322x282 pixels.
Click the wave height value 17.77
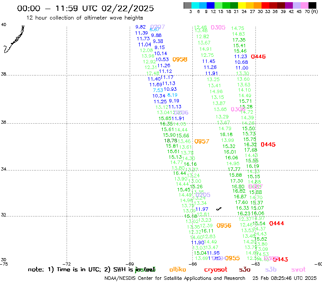[x=234, y=169]
